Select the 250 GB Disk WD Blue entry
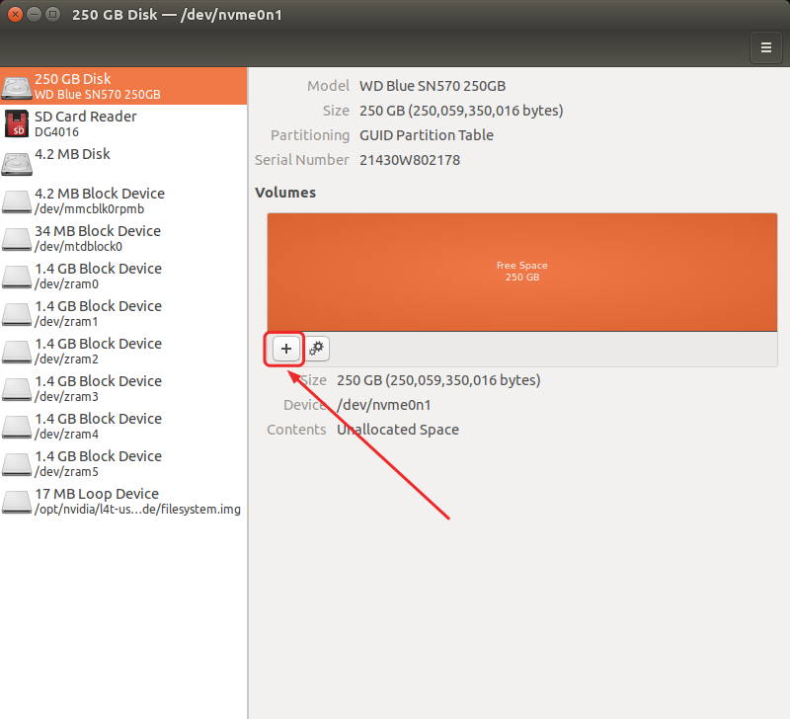The width and height of the screenshot is (790, 719). point(123,86)
